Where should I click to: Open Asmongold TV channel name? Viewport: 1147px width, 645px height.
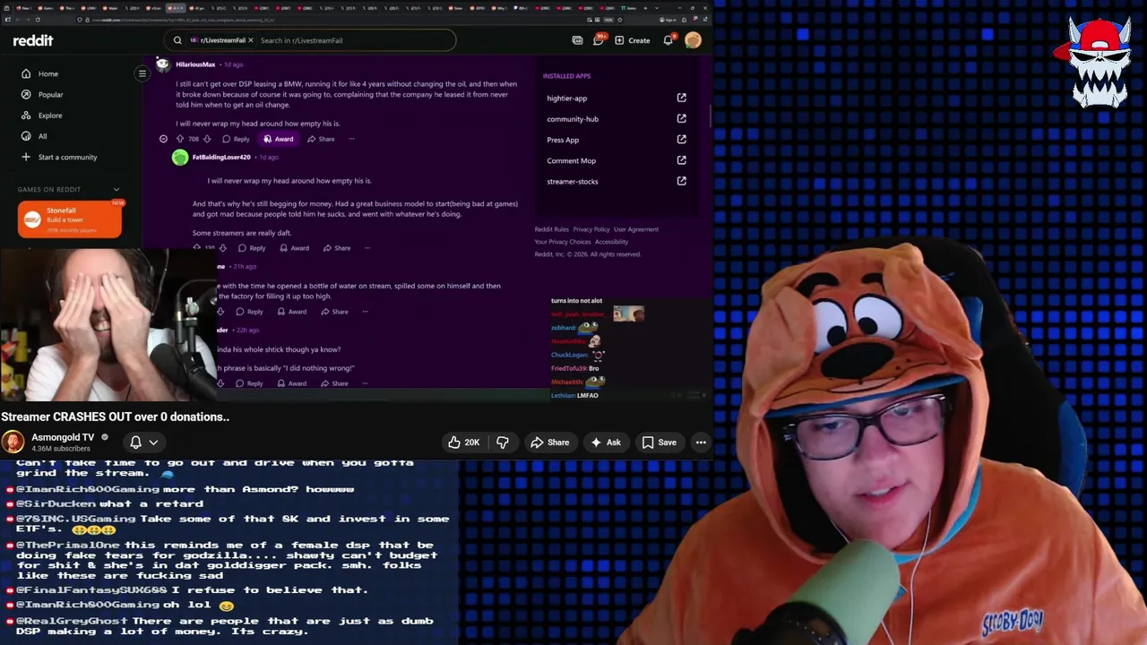click(x=63, y=437)
